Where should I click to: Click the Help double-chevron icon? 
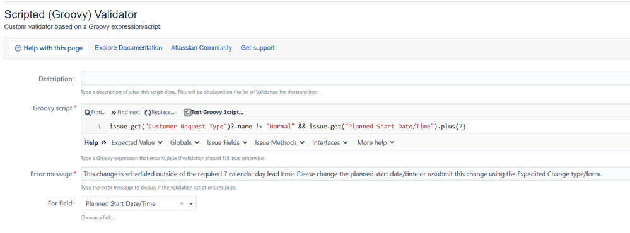coord(103,142)
